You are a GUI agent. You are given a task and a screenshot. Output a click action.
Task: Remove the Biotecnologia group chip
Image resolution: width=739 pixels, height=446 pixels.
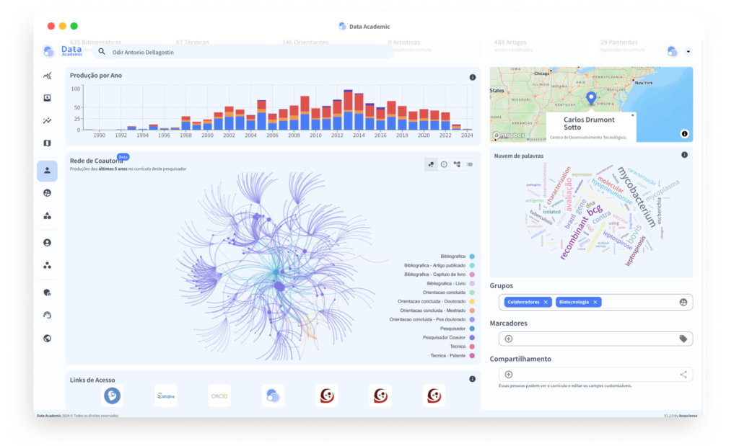click(595, 302)
